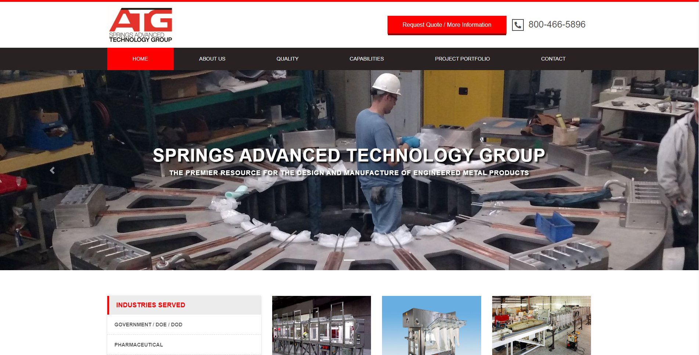Open the Contact page
The width and height of the screenshot is (699, 355).
point(553,59)
